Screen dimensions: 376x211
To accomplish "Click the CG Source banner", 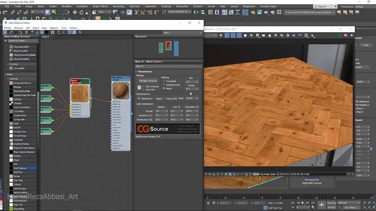I will 167,129.
